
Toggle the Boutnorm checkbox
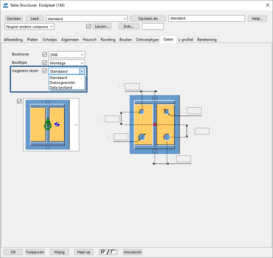point(45,55)
